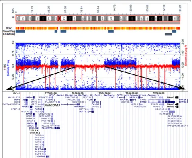The image size is (192, 158).
Task: Click the '-1.00' Log R axis value
Action: pos(182,76)
